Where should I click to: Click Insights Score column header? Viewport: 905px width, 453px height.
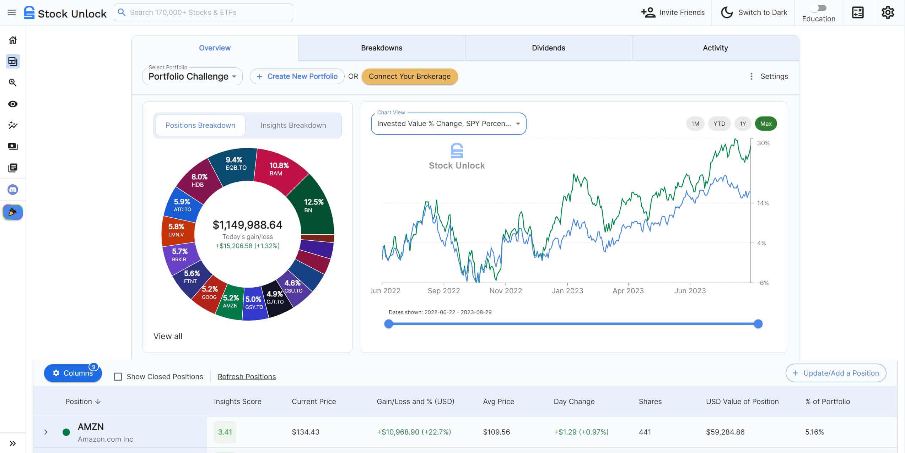click(237, 402)
